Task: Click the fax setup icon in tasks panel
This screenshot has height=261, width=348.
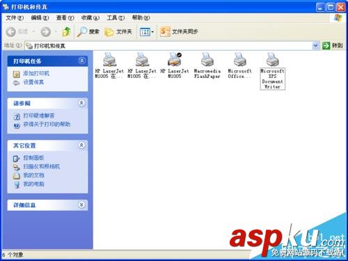Action: [16, 83]
